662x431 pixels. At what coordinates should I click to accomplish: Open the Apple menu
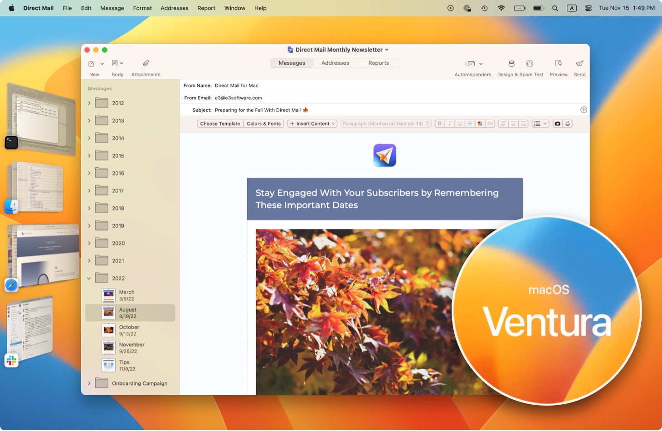(x=11, y=8)
